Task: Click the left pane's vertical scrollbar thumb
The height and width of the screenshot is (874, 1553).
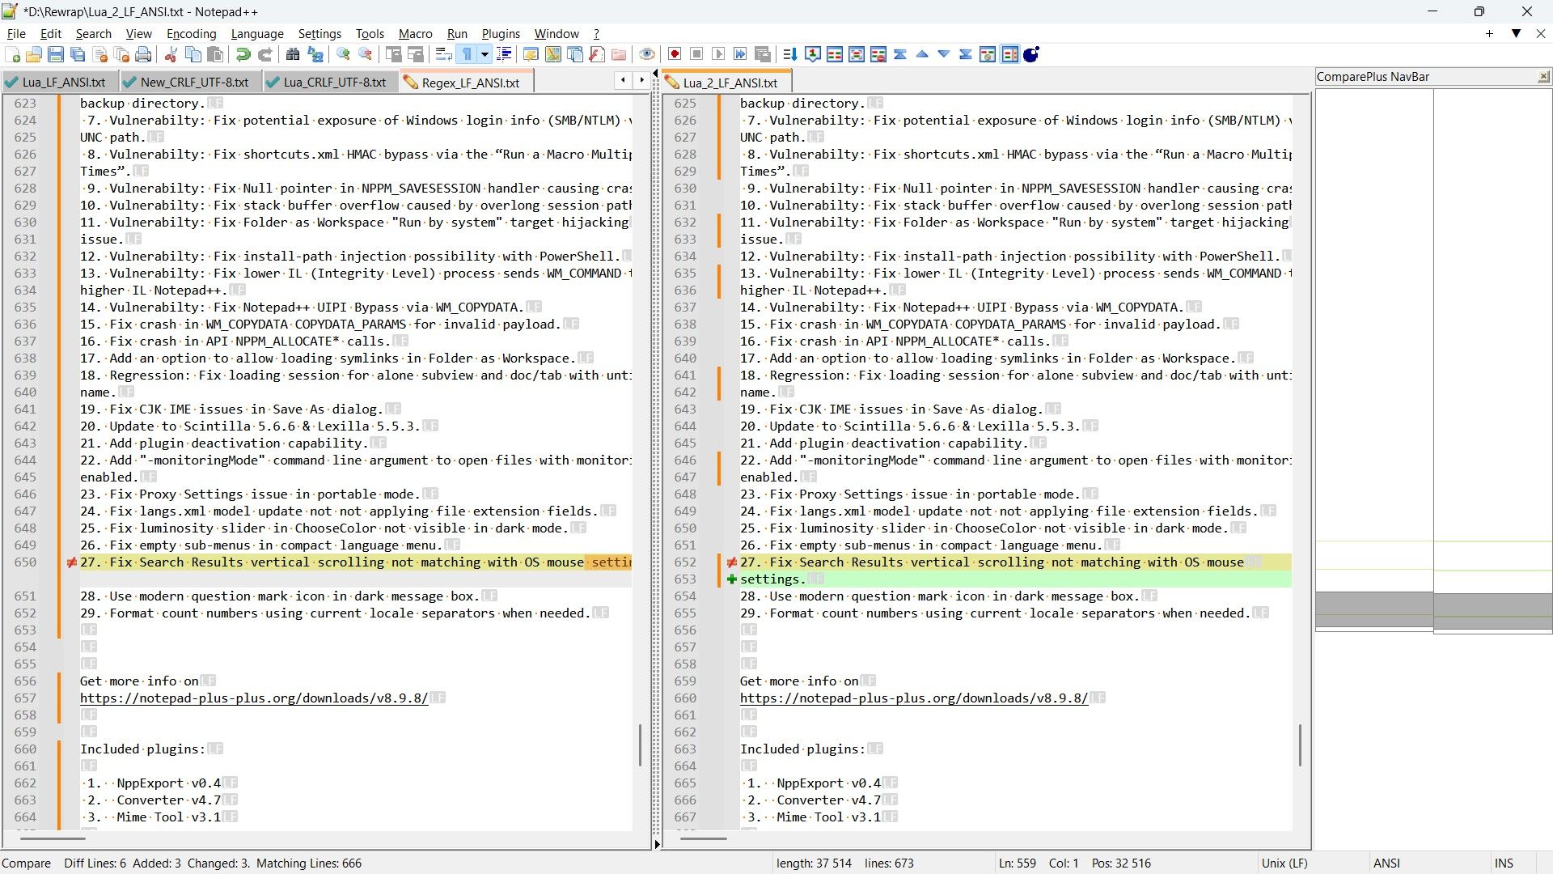Action: (x=640, y=745)
